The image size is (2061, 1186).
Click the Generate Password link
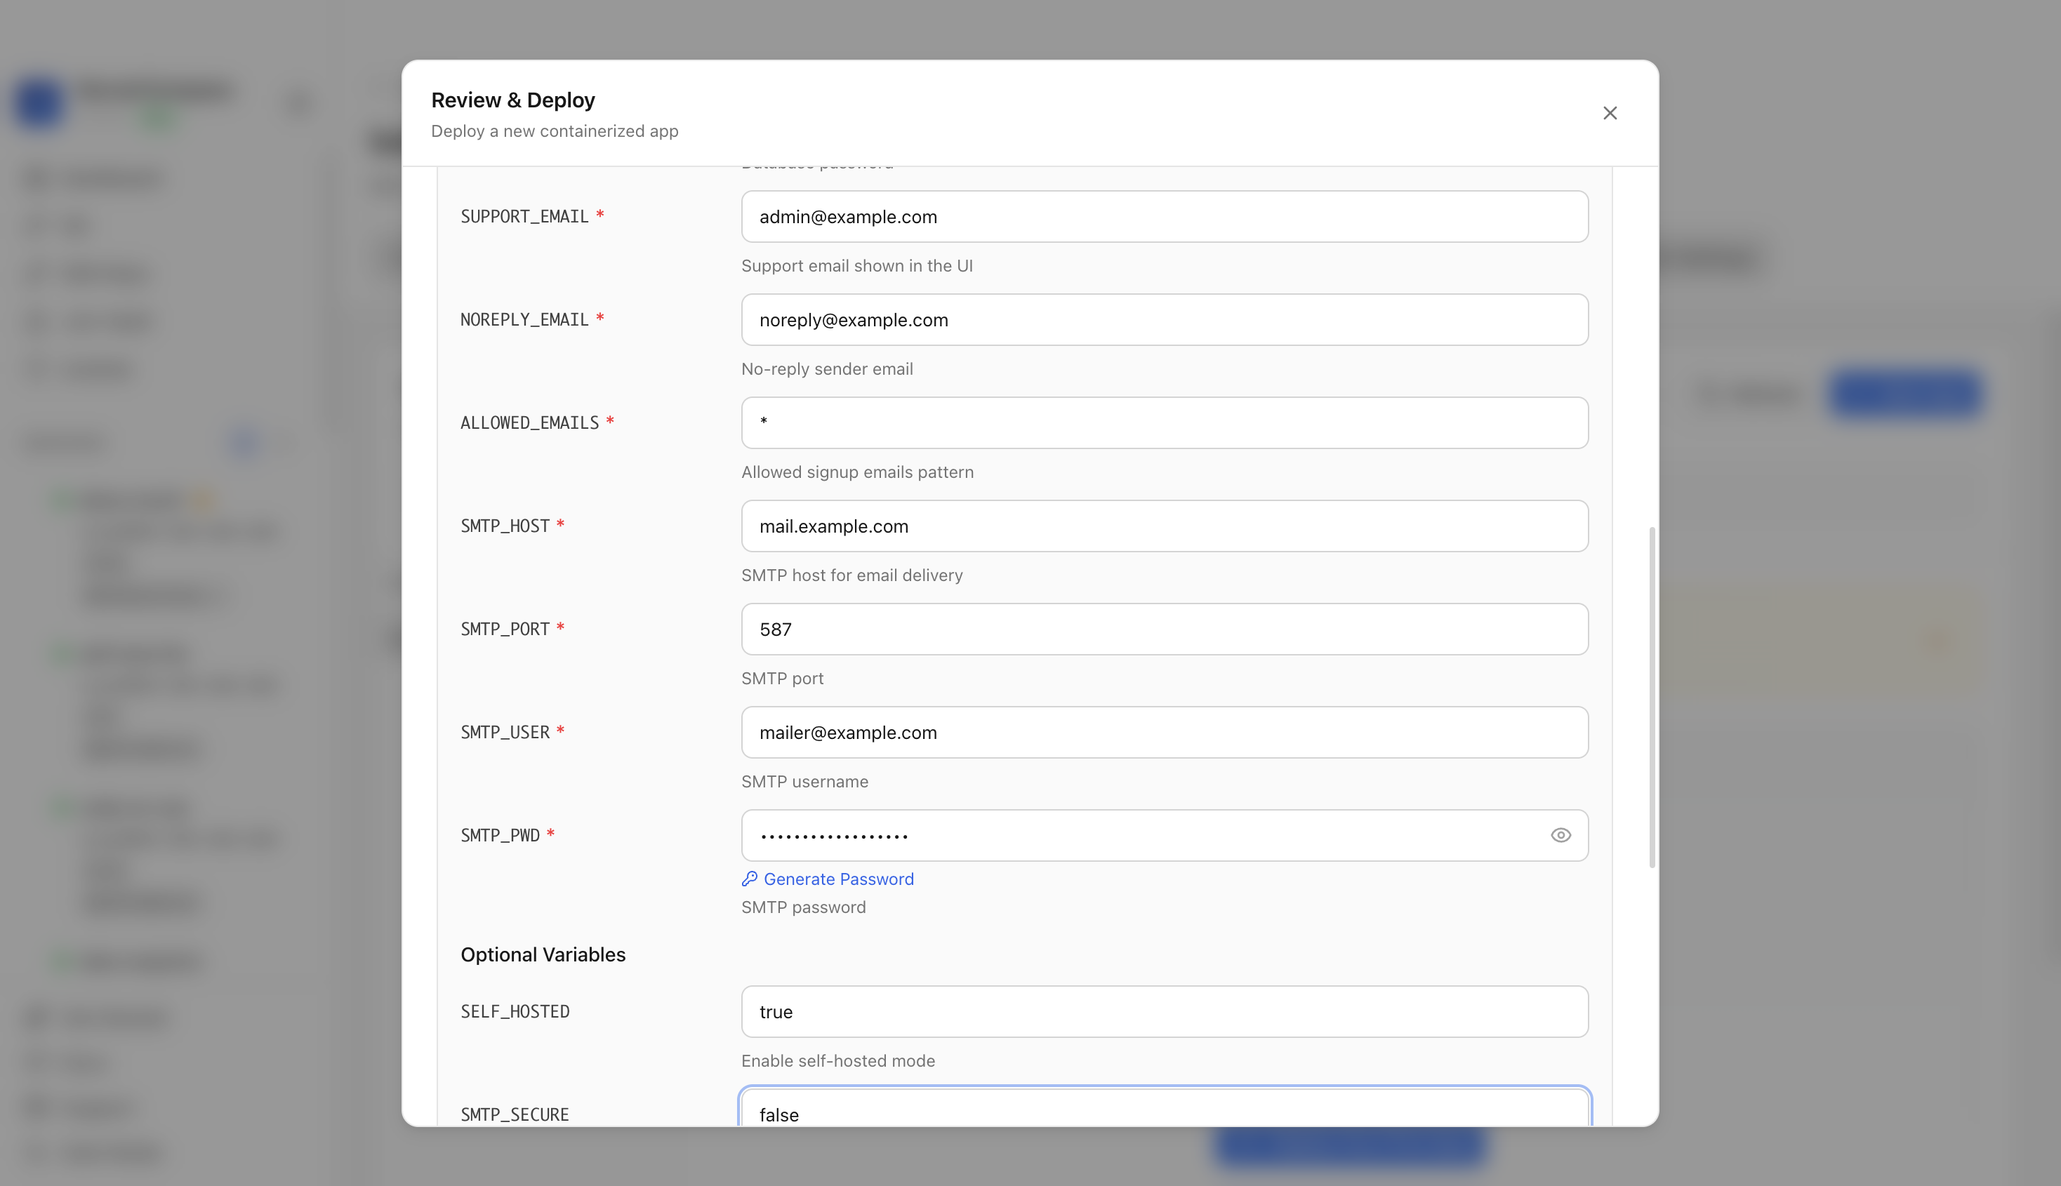(838, 879)
